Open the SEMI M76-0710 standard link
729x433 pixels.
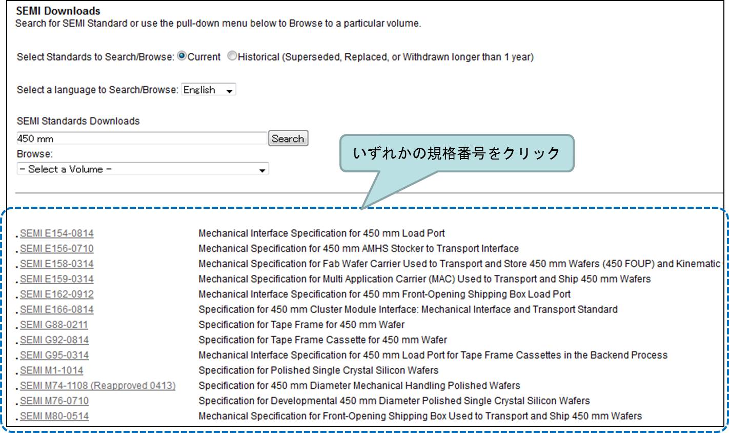pyautogui.click(x=54, y=401)
